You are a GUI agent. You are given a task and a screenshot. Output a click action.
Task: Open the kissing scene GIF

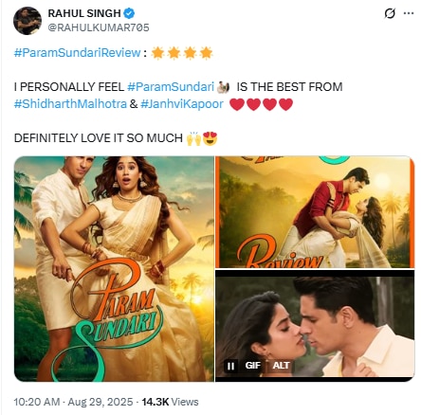click(x=315, y=326)
